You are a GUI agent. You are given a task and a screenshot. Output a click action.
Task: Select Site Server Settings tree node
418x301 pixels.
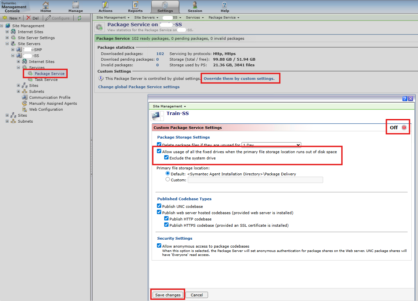[x=36, y=38]
